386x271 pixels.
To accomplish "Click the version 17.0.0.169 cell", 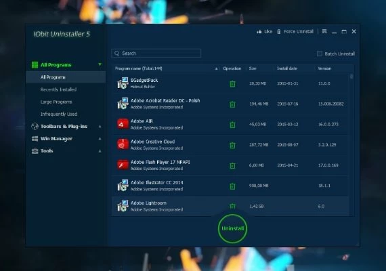I will [328, 165].
